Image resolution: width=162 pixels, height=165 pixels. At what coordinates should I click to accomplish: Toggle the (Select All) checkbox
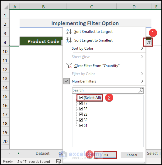81,98
